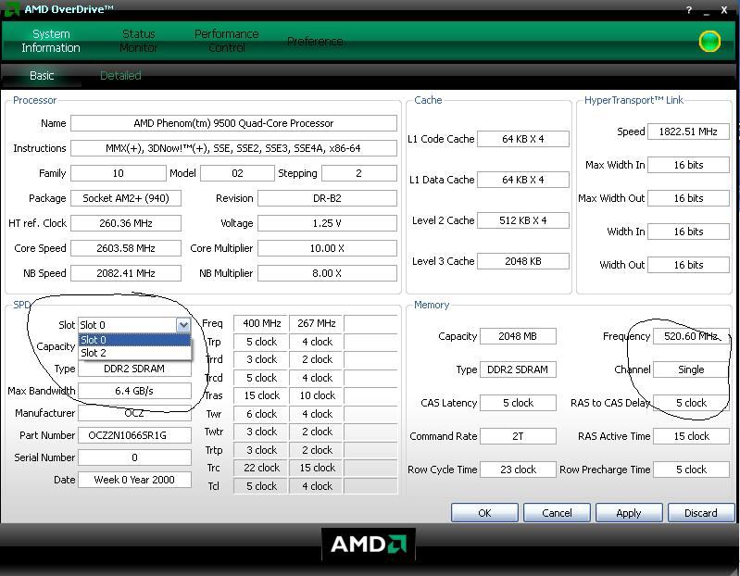Click the L1 Data Cache value
Screen dimensions: 740x576
click(523, 180)
